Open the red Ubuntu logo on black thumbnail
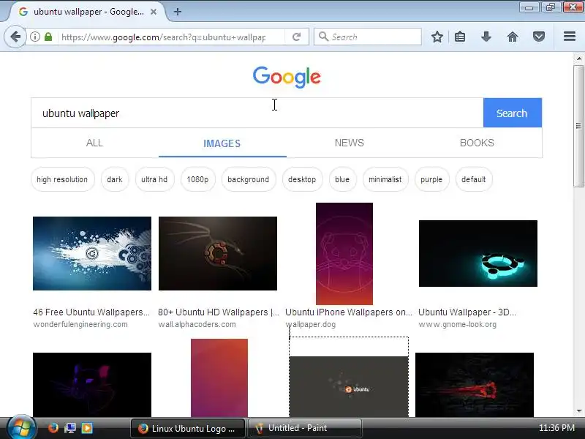Viewport: 585px width, 439px height. point(475,385)
